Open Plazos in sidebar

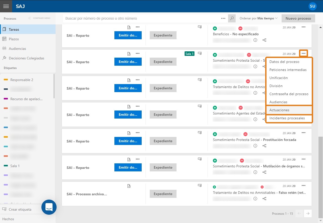28,39
